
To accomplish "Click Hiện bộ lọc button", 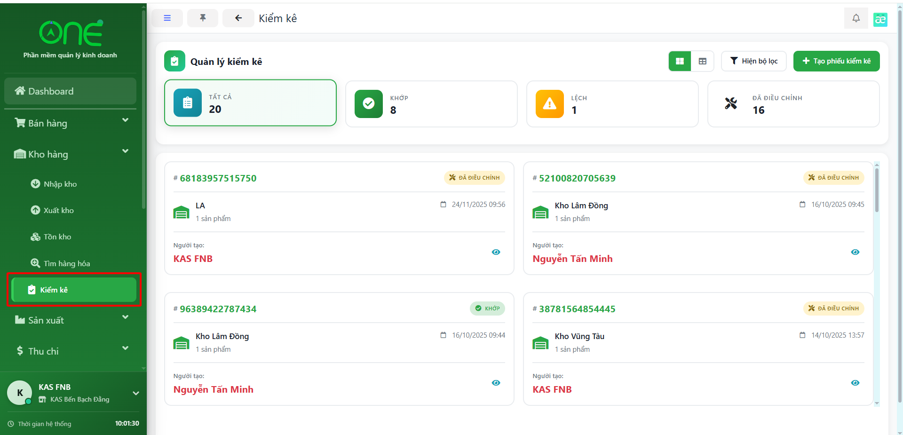I will [753, 61].
